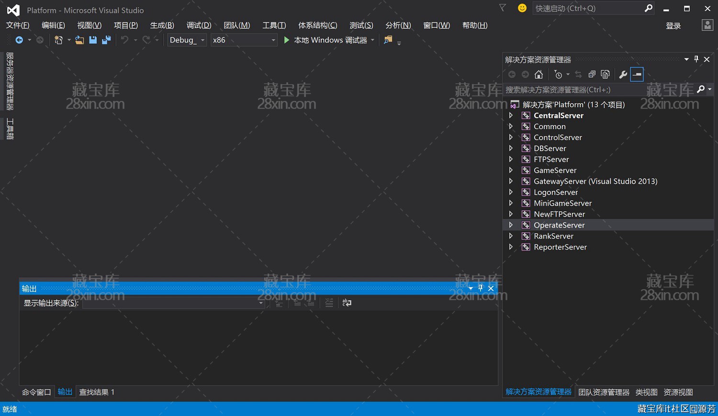Switch to the 类视图 tab
The height and width of the screenshot is (416, 718).
click(x=646, y=392)
